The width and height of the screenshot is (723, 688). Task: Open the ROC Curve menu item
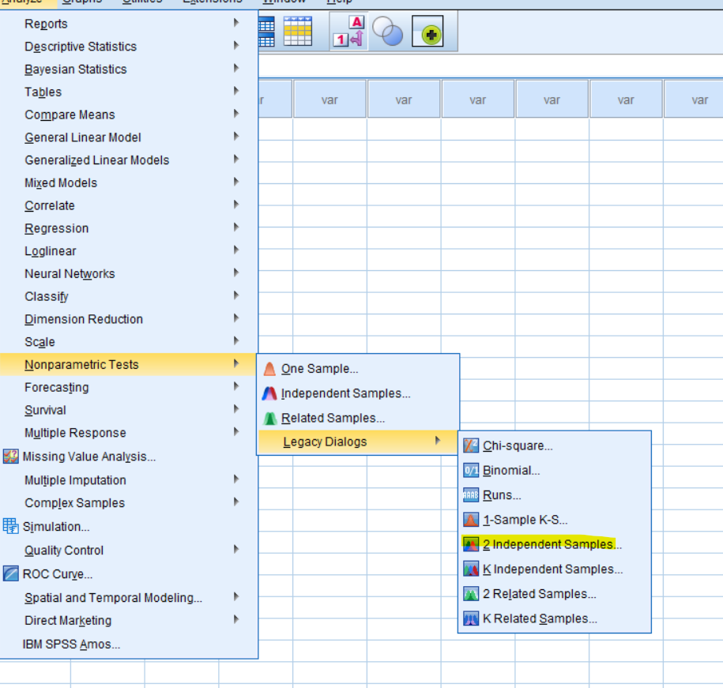[57, 574]
